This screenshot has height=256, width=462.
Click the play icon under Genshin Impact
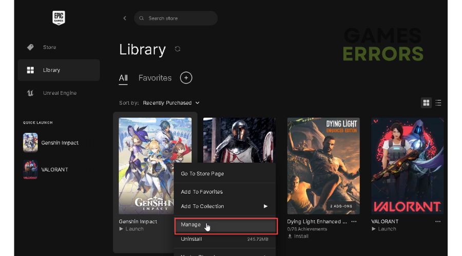coord(121,229)
